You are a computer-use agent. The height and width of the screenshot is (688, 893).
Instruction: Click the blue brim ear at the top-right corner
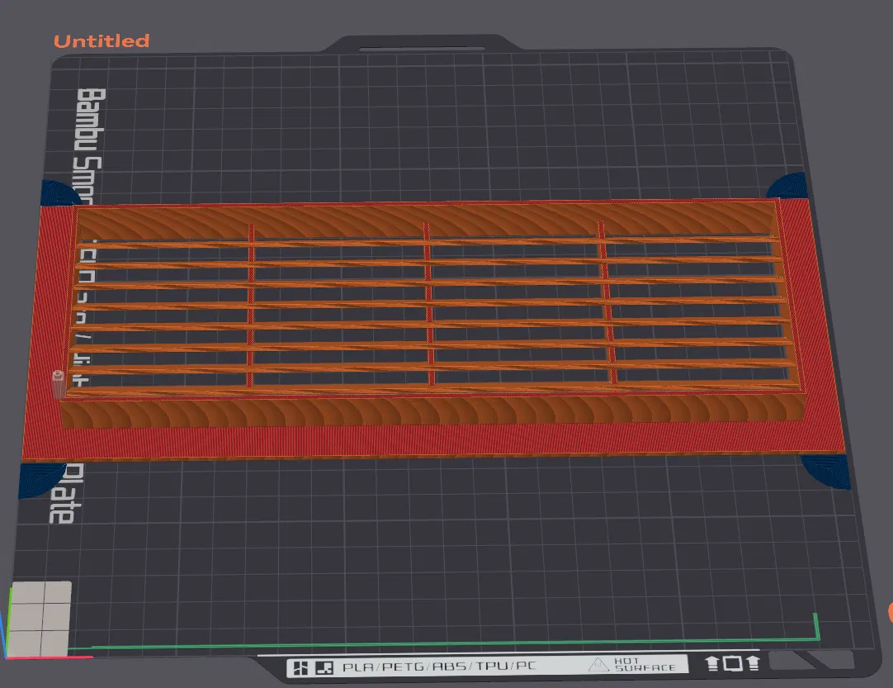coord(788,186)
